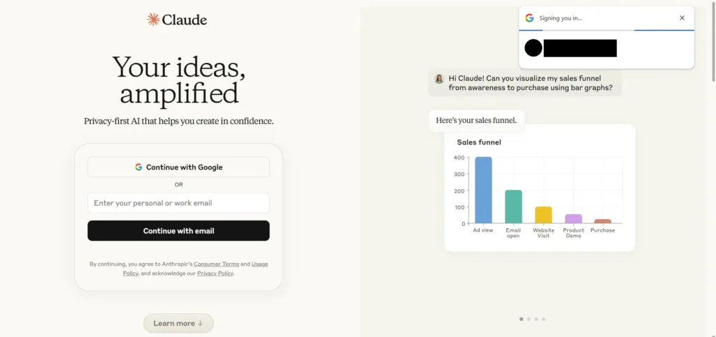Close the Google signing-in popup
Viewport: 716px width, 337px height.
(682, 18)
